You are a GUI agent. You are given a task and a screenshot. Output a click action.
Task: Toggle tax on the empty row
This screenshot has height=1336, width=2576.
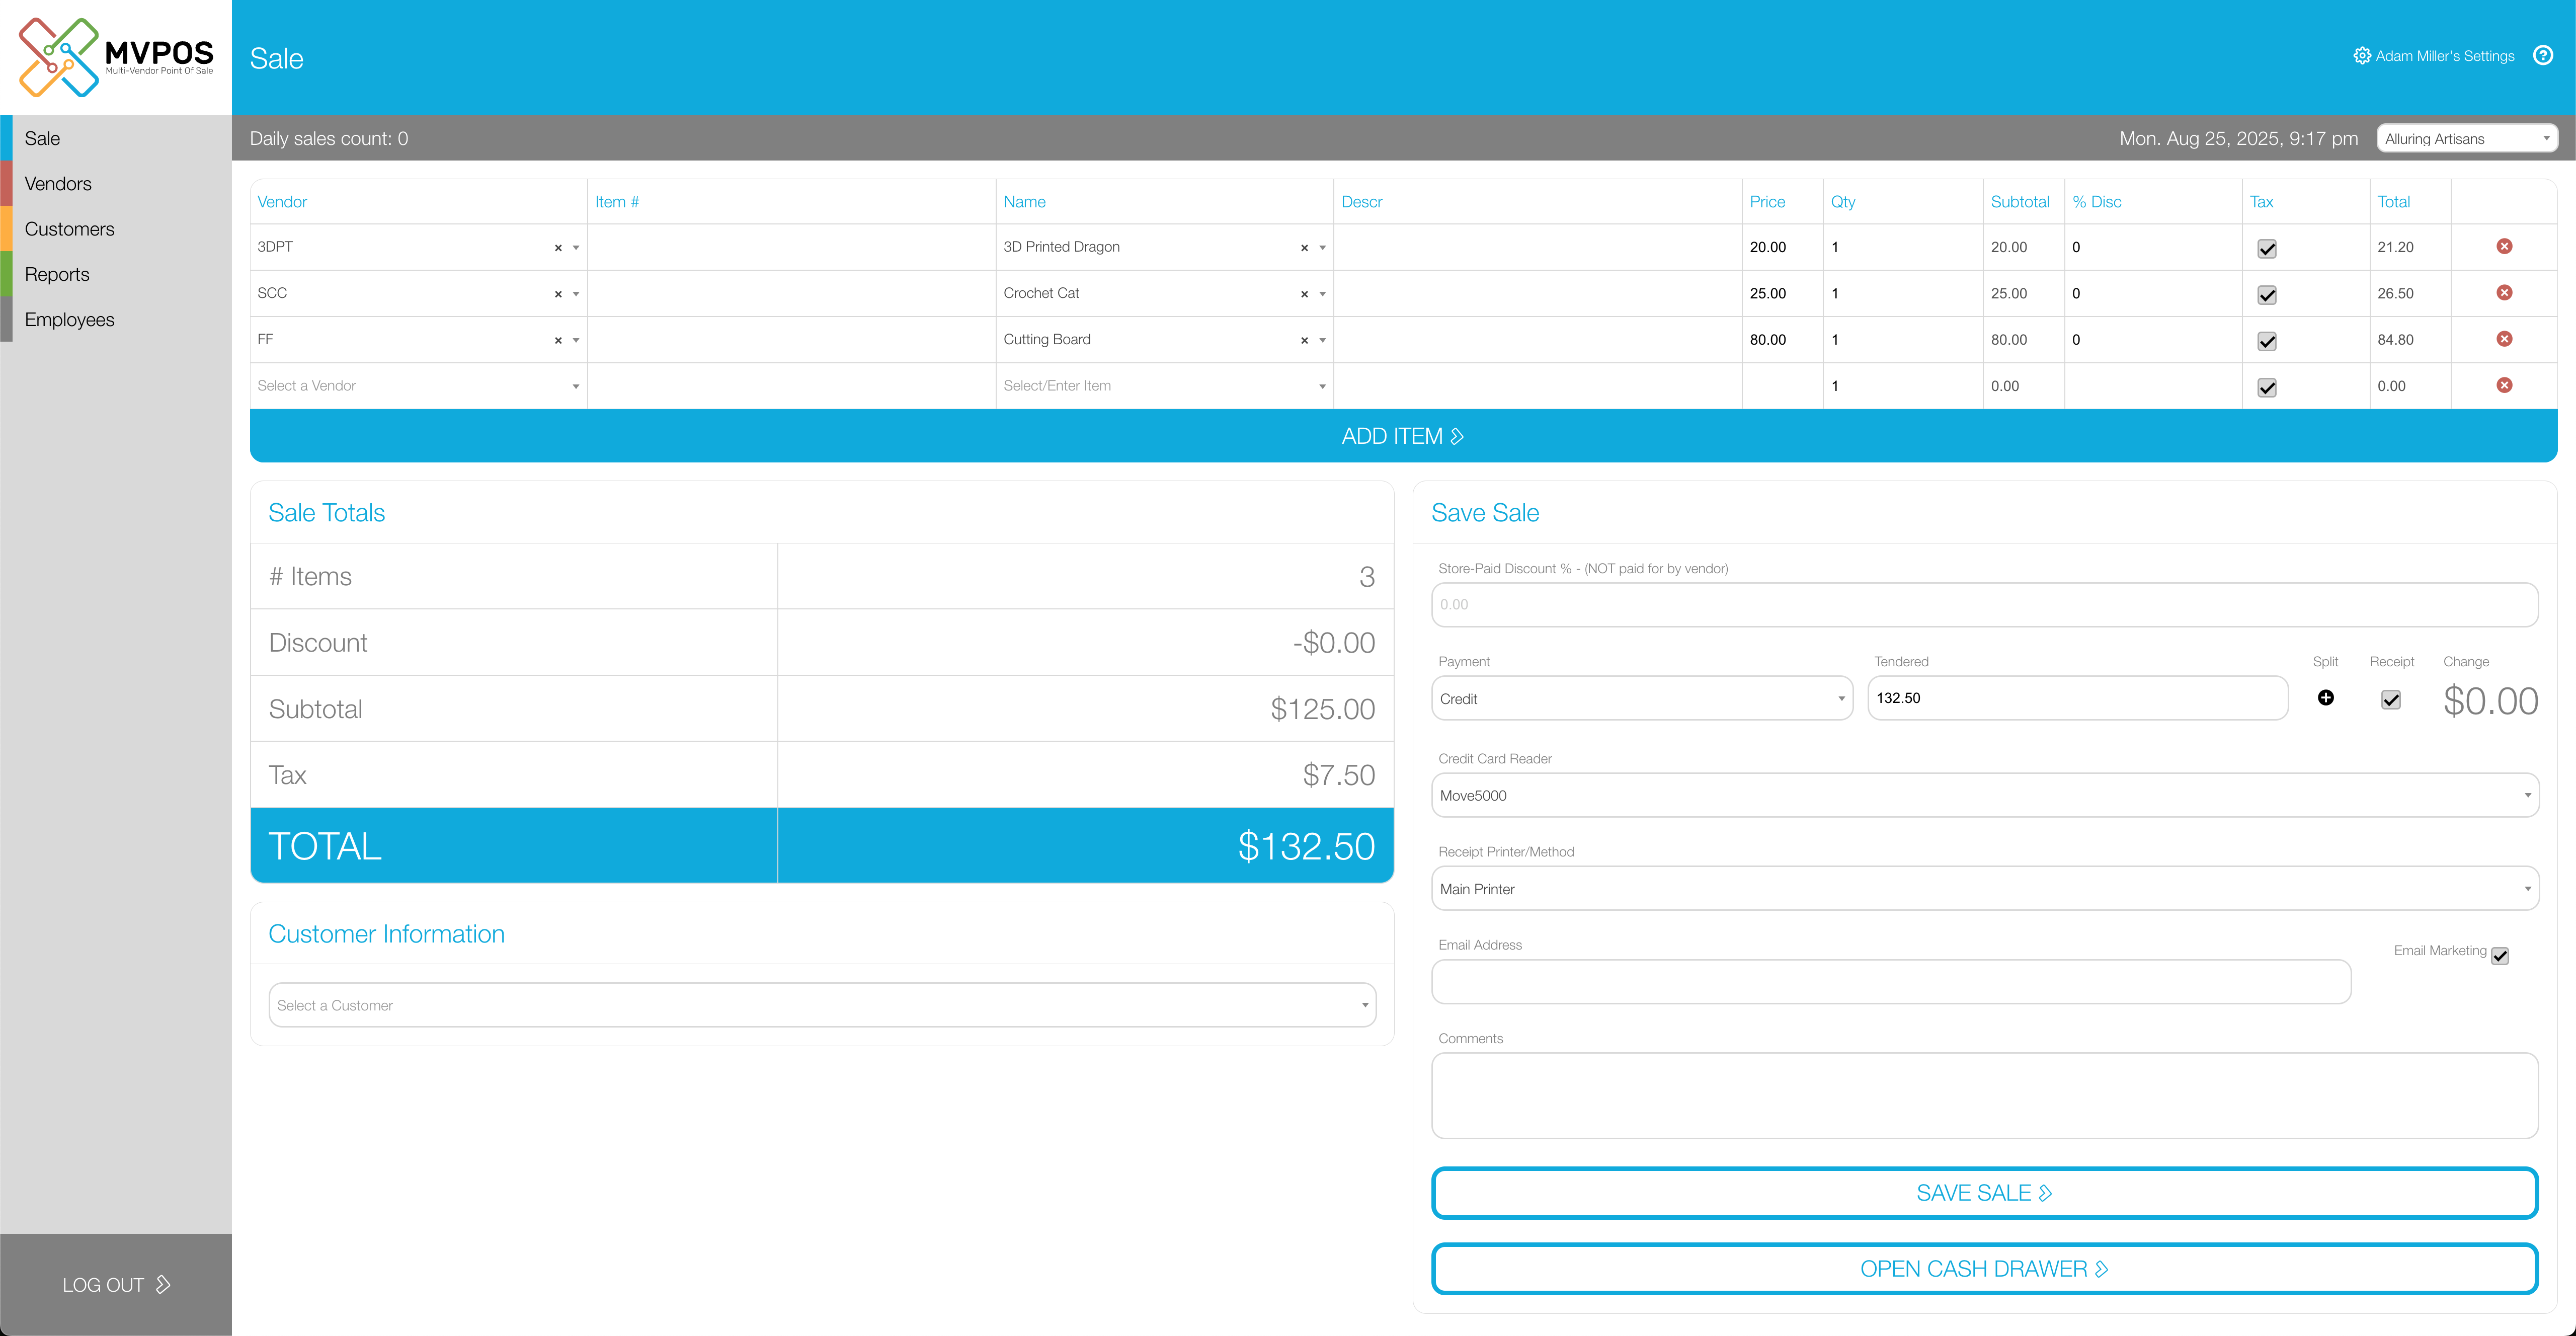click(x=2267, y=388)
